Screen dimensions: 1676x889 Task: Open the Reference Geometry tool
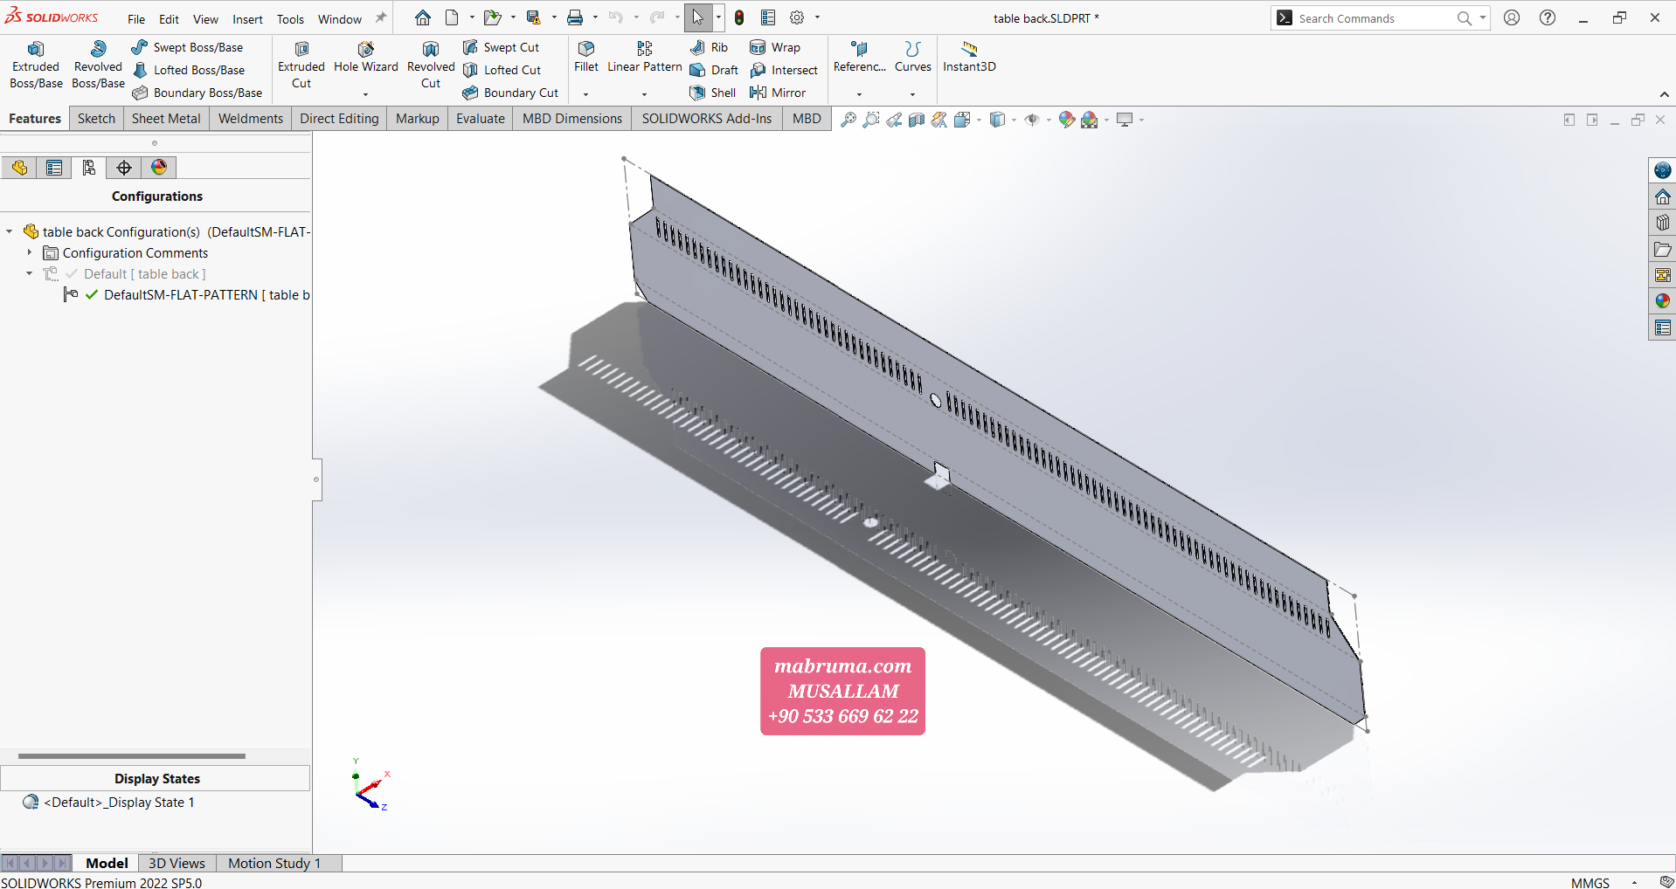(x=860, y=58)
